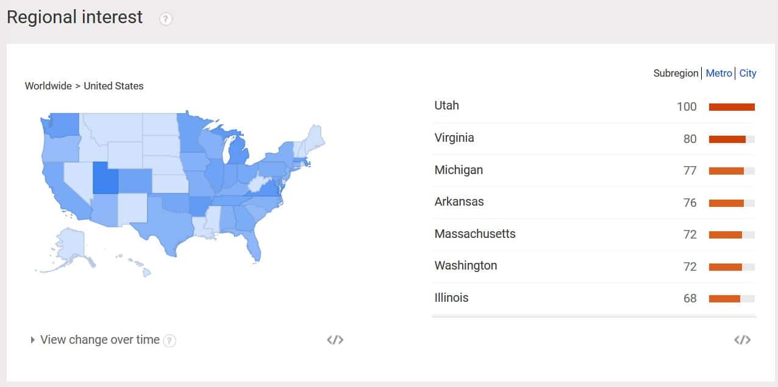
Task: Choose Arkansas in the region list
Action: pyautogui.click(x=459, y=201)
